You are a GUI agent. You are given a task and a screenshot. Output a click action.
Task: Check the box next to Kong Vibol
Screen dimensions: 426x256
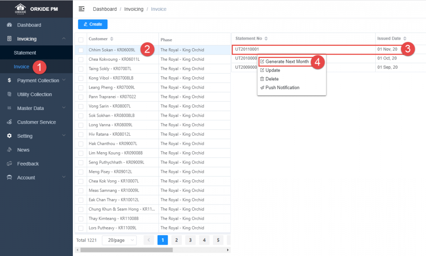click(x=81, y=78)
